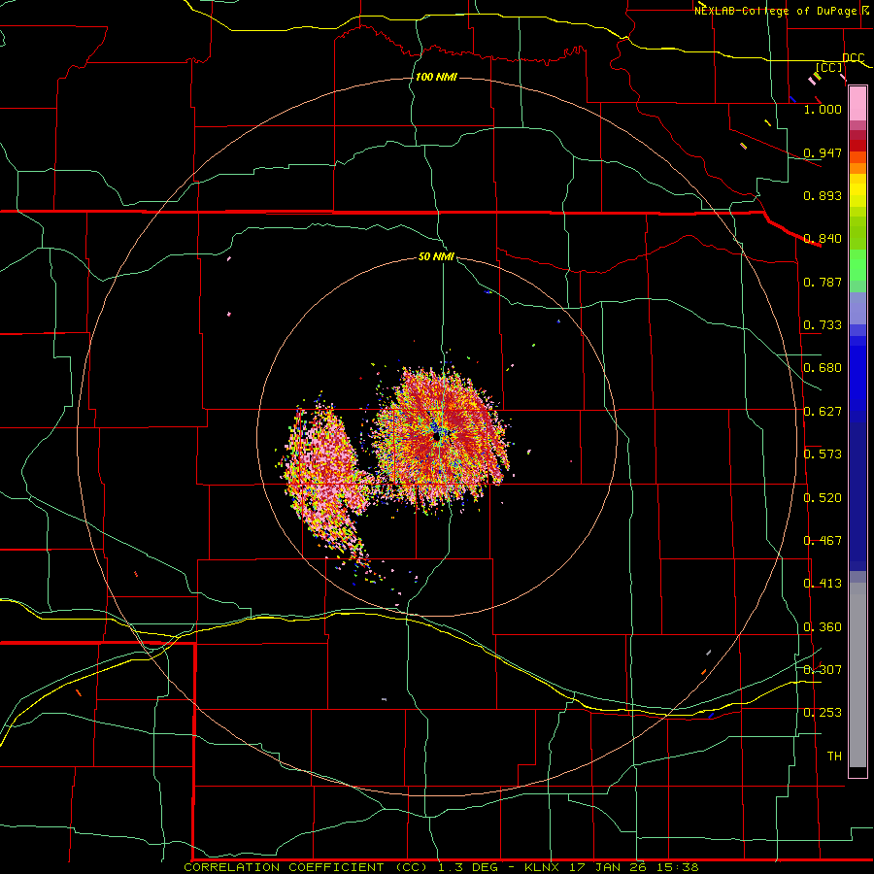Viewport: 874px width, 874px height.
Task: Click the [CC] legend heading
Action: 828,67
